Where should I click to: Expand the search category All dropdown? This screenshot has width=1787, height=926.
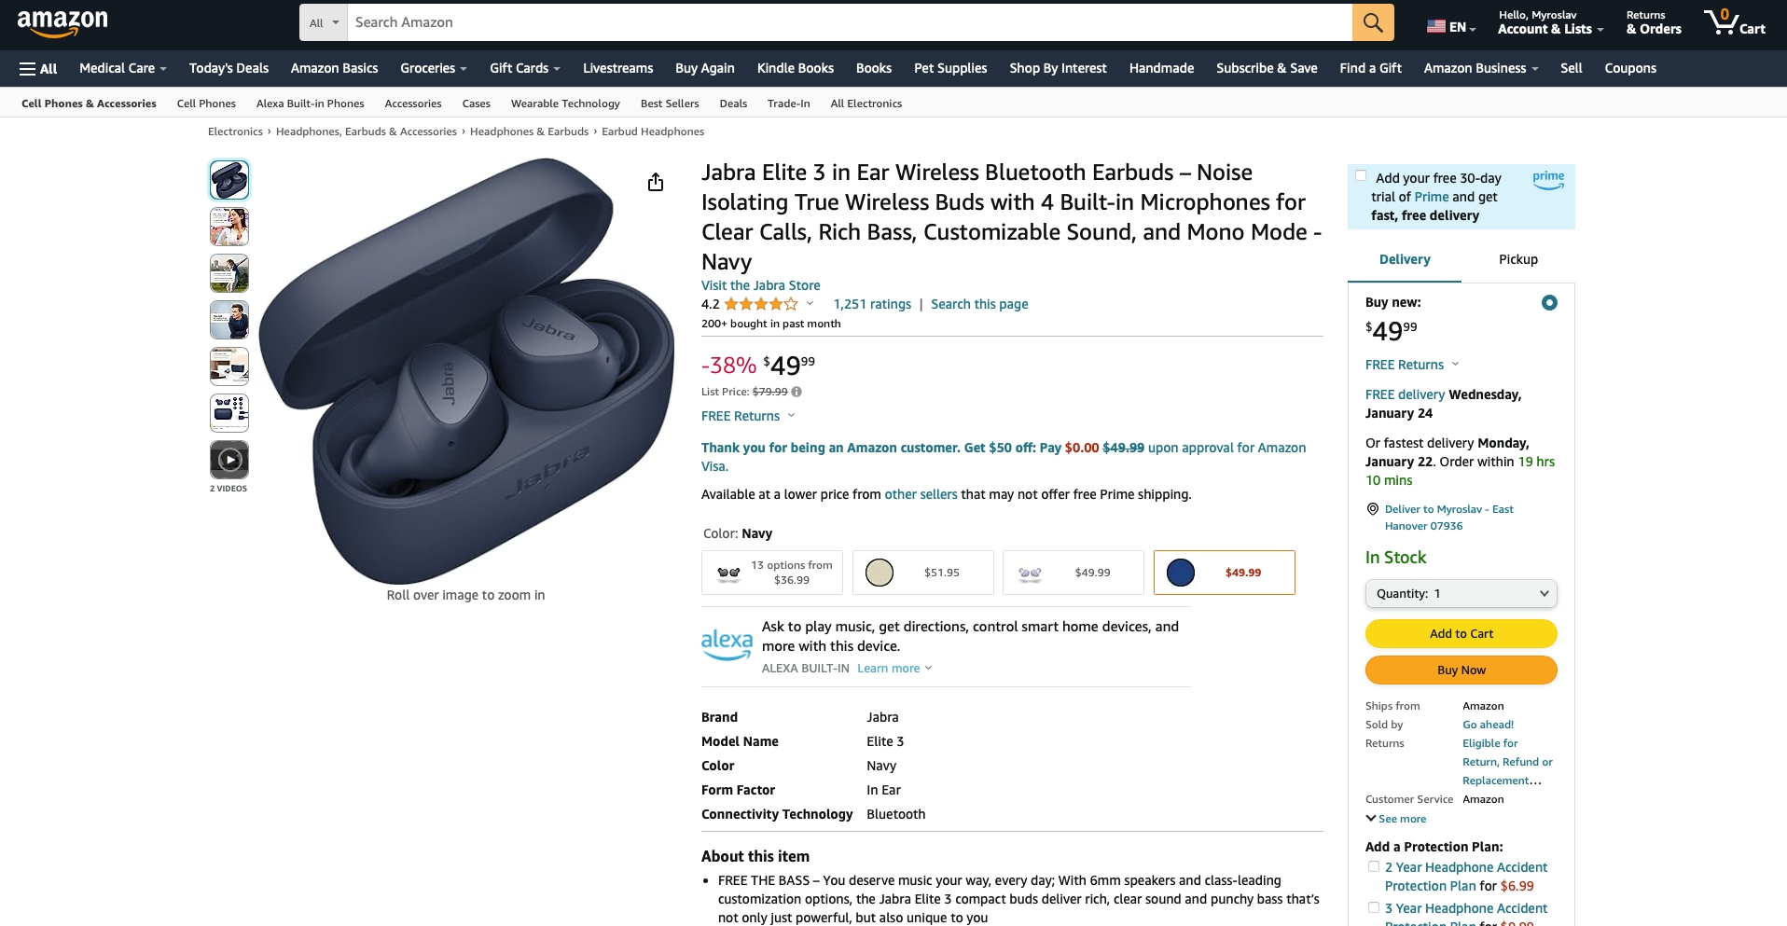point(324,22)
